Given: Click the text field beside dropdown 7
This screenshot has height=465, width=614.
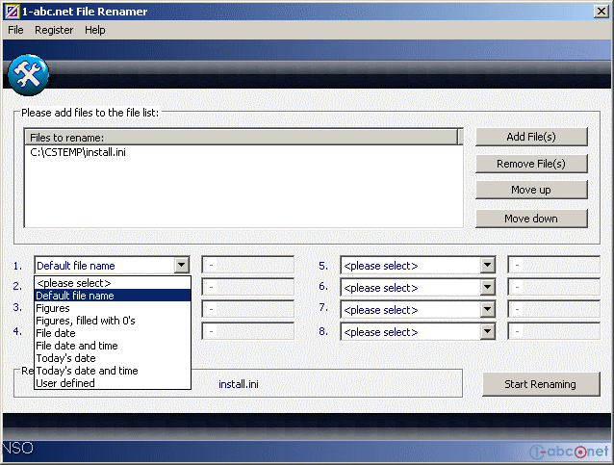Looking at the screenshot, I should point(553,309).
